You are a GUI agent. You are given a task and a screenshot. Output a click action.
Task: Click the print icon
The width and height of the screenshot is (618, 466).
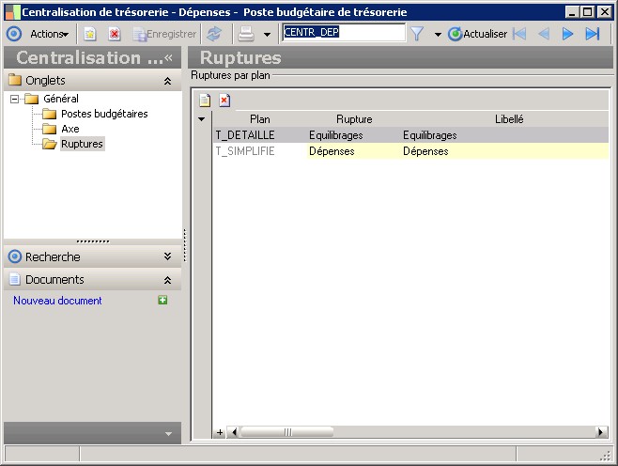coord(245,34)
